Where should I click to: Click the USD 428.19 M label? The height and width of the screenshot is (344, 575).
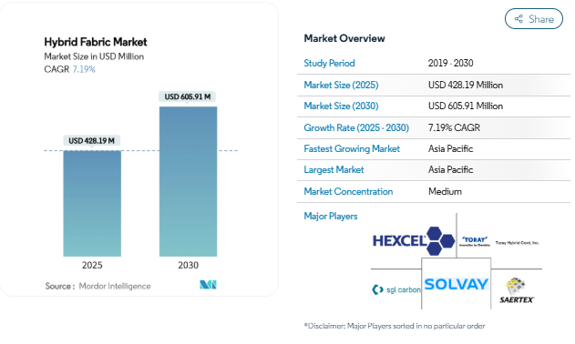click(x=92, y=141)
